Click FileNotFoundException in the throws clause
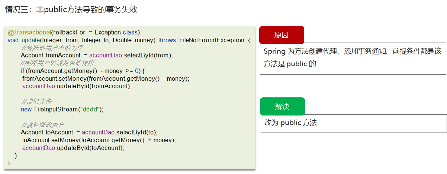Viewport: 447px width, 174px height. tap(212, 40)
